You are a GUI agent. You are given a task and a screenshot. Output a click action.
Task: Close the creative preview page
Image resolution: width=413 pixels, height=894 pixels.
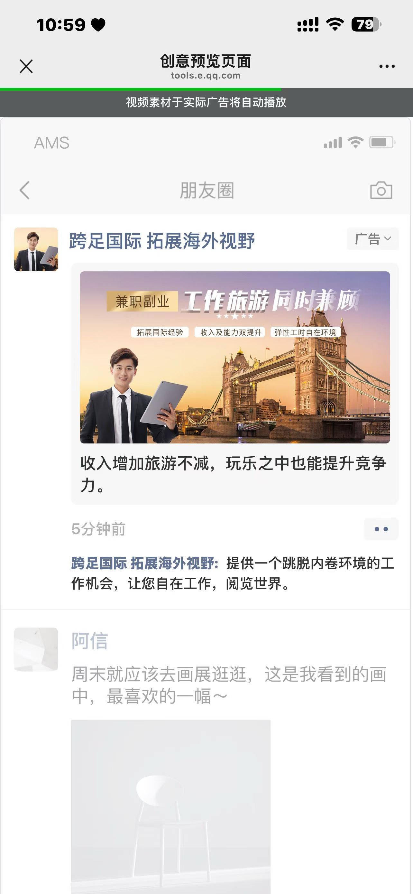[26, 66]
